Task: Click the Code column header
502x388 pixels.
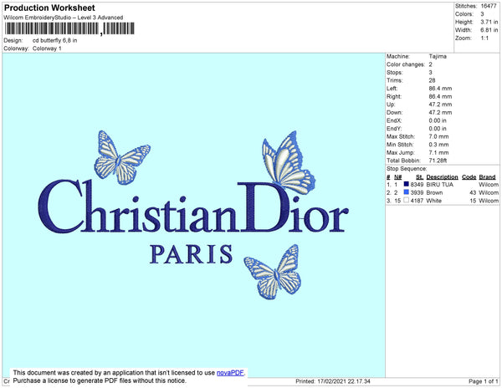Action: [469, 177]
